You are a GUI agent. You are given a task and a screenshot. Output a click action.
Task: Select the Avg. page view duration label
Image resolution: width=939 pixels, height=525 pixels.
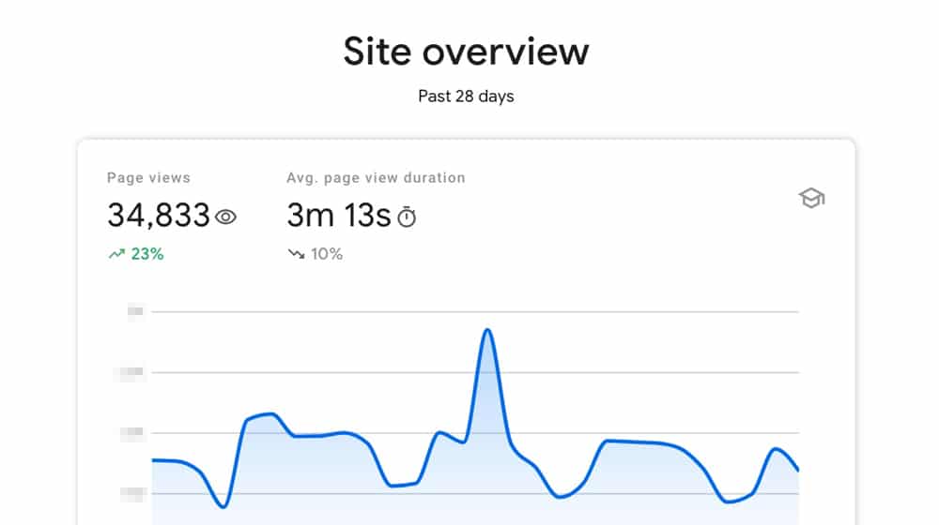376,177
